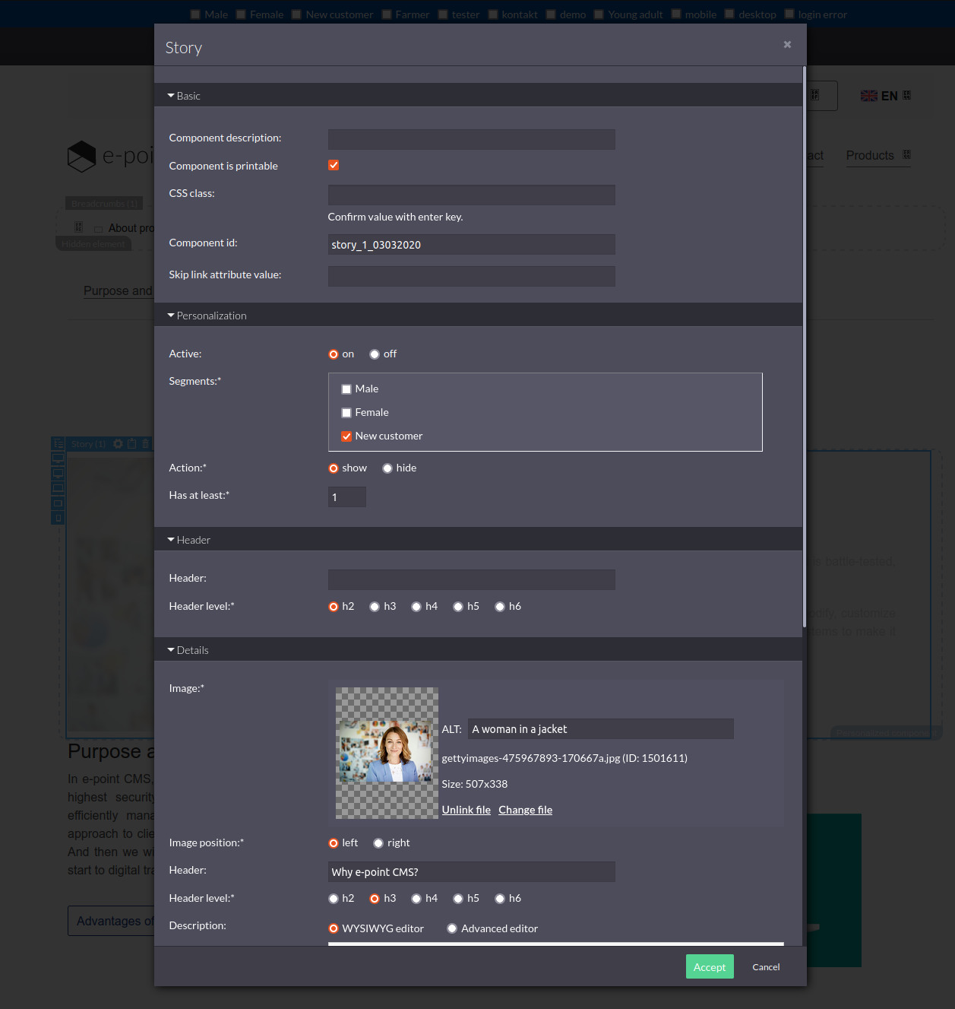
Task: Click the Accept button
Action: 709,966
